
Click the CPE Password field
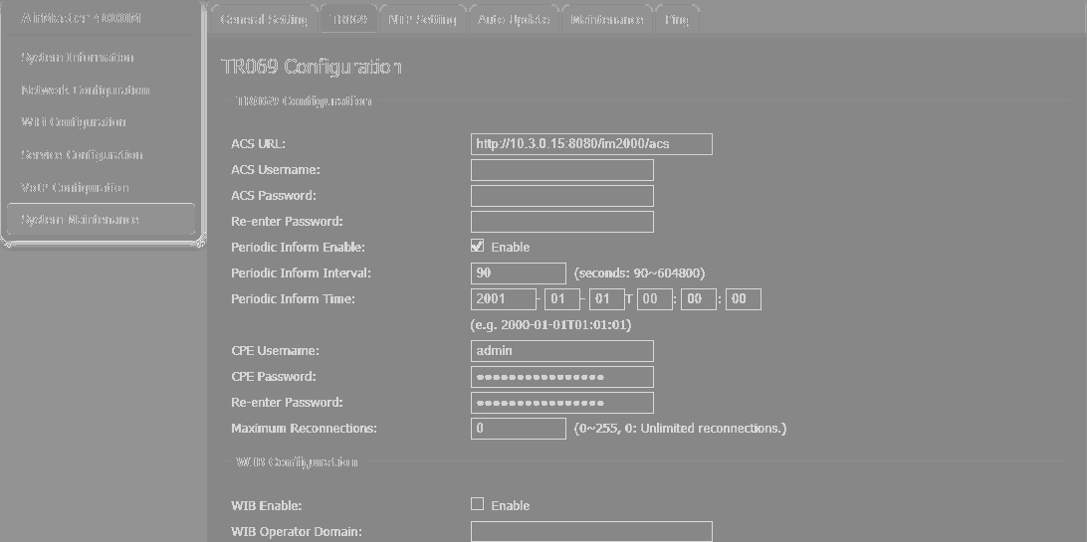(562, 377)
